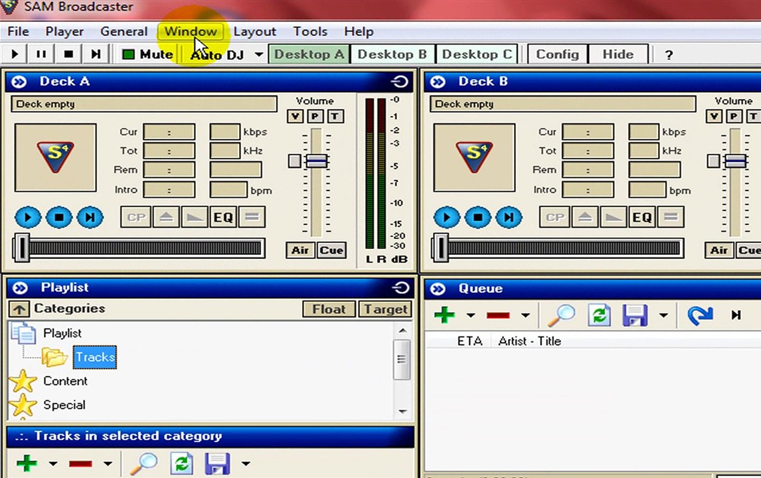The width and height of the screenshot is (761, 478).
Task: Click the Queue green plus add icon
Action: 444,315
